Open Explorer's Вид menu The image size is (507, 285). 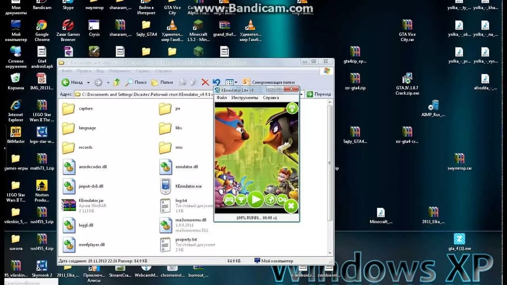100,71
